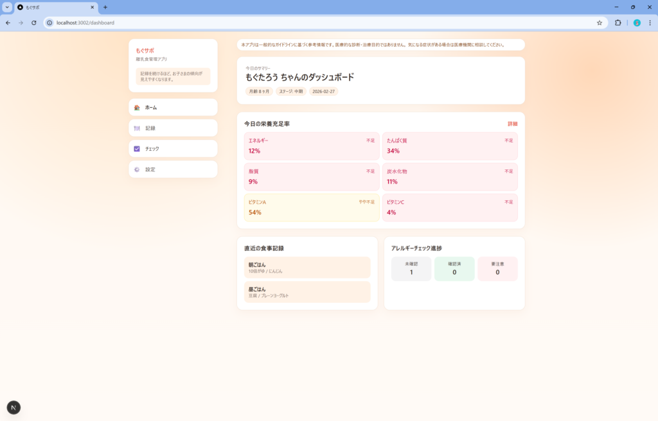Open a new browser tab

coord(105,7)
